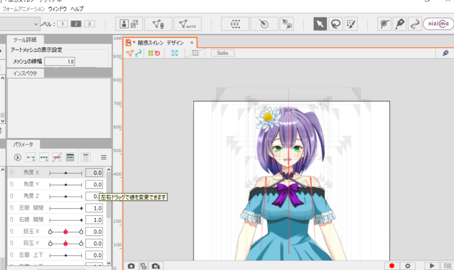Edit the 目玉 X value field
The width and height of the screenshot is (454, 270).
(94, 231)
